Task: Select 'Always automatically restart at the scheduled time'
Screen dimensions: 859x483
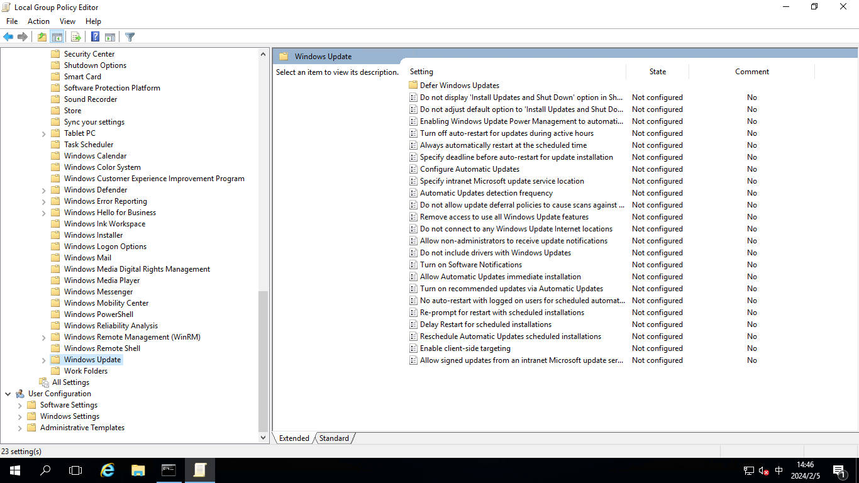Action: (503, 145)
